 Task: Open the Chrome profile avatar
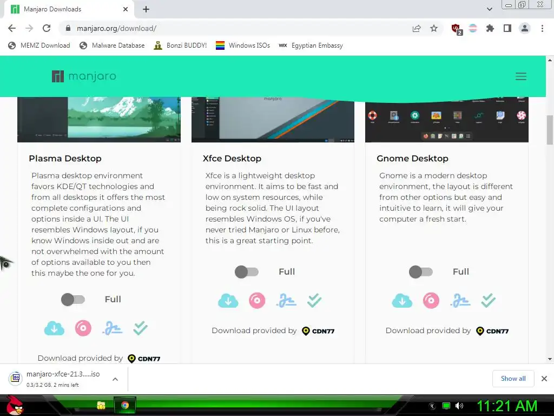pos(525,28)
